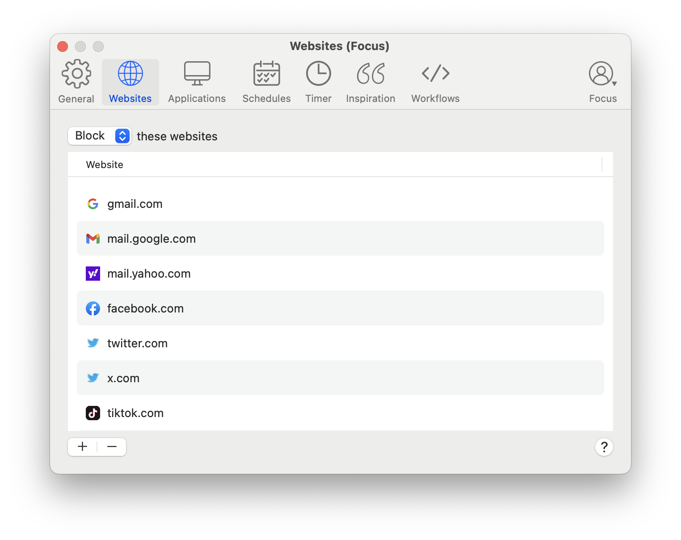The width and height of the screenshot is (681, 540).
Task: Click the Gmail favicon next to mail.google.com
Action: pos(92,238)
